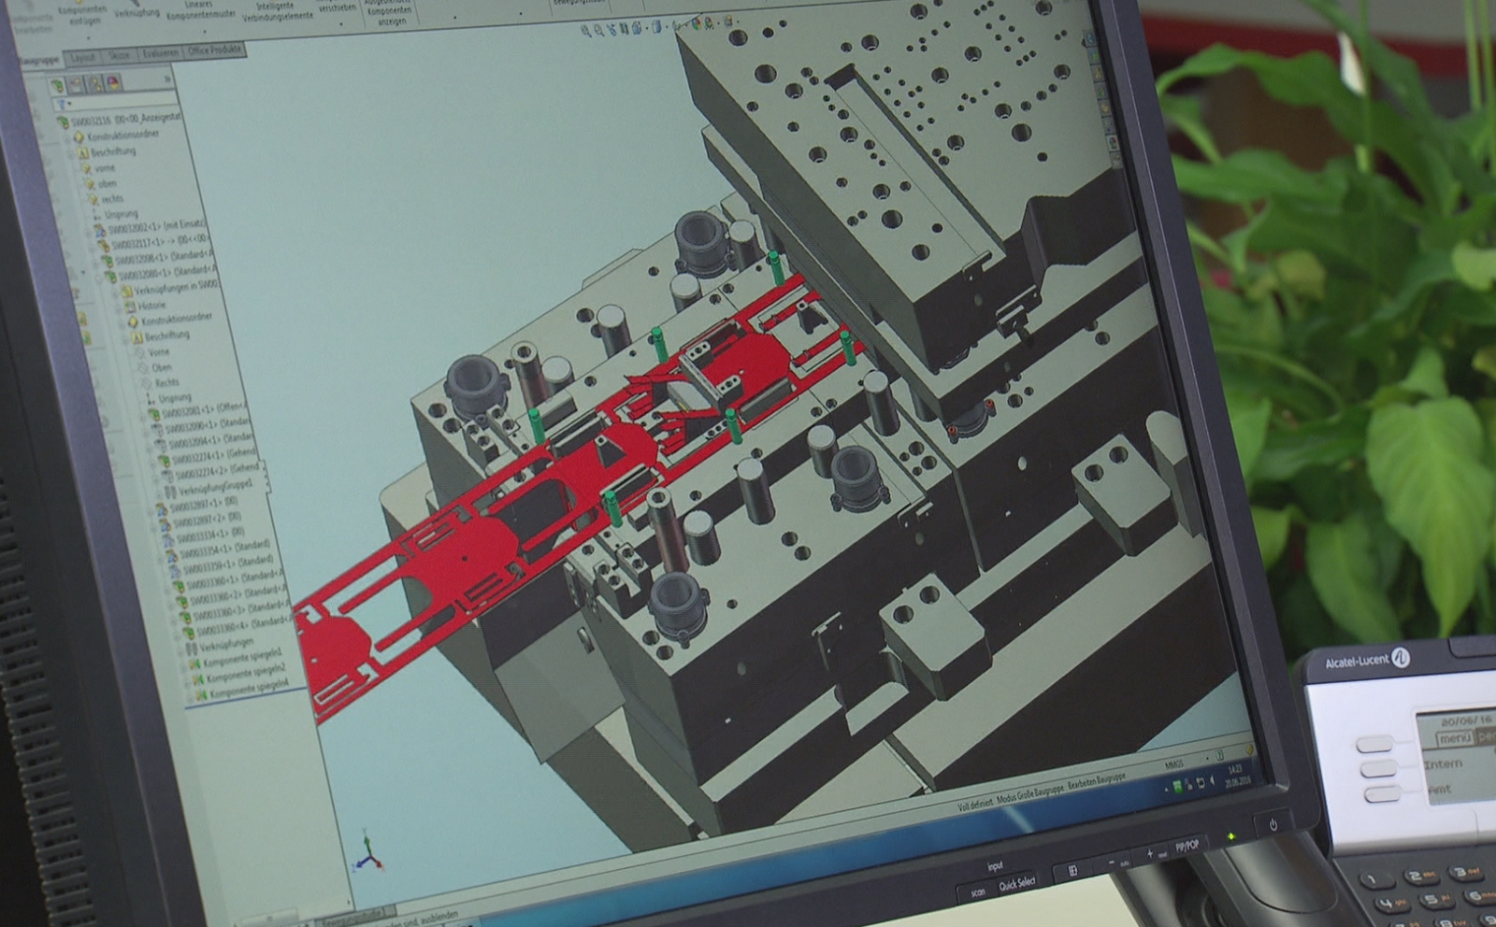Select the SW0032117<1> component in tree
This screenshot has width=1496, height=927.
point(154,242)
